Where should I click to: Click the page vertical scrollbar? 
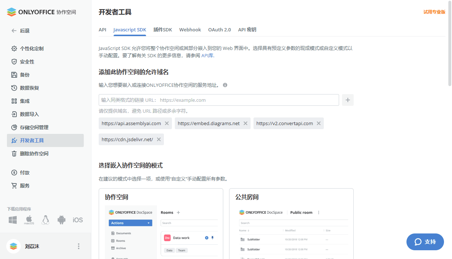450,44
